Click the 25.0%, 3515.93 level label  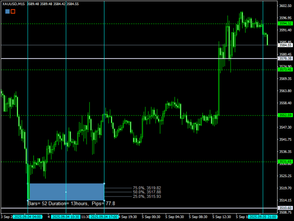pos(147,196)
